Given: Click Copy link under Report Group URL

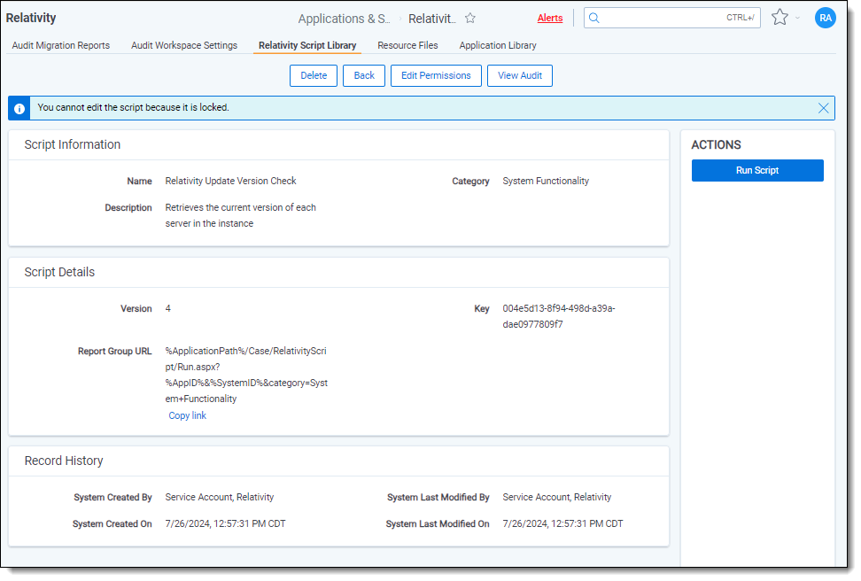Looking at the screenshot, I should [188, 415].
